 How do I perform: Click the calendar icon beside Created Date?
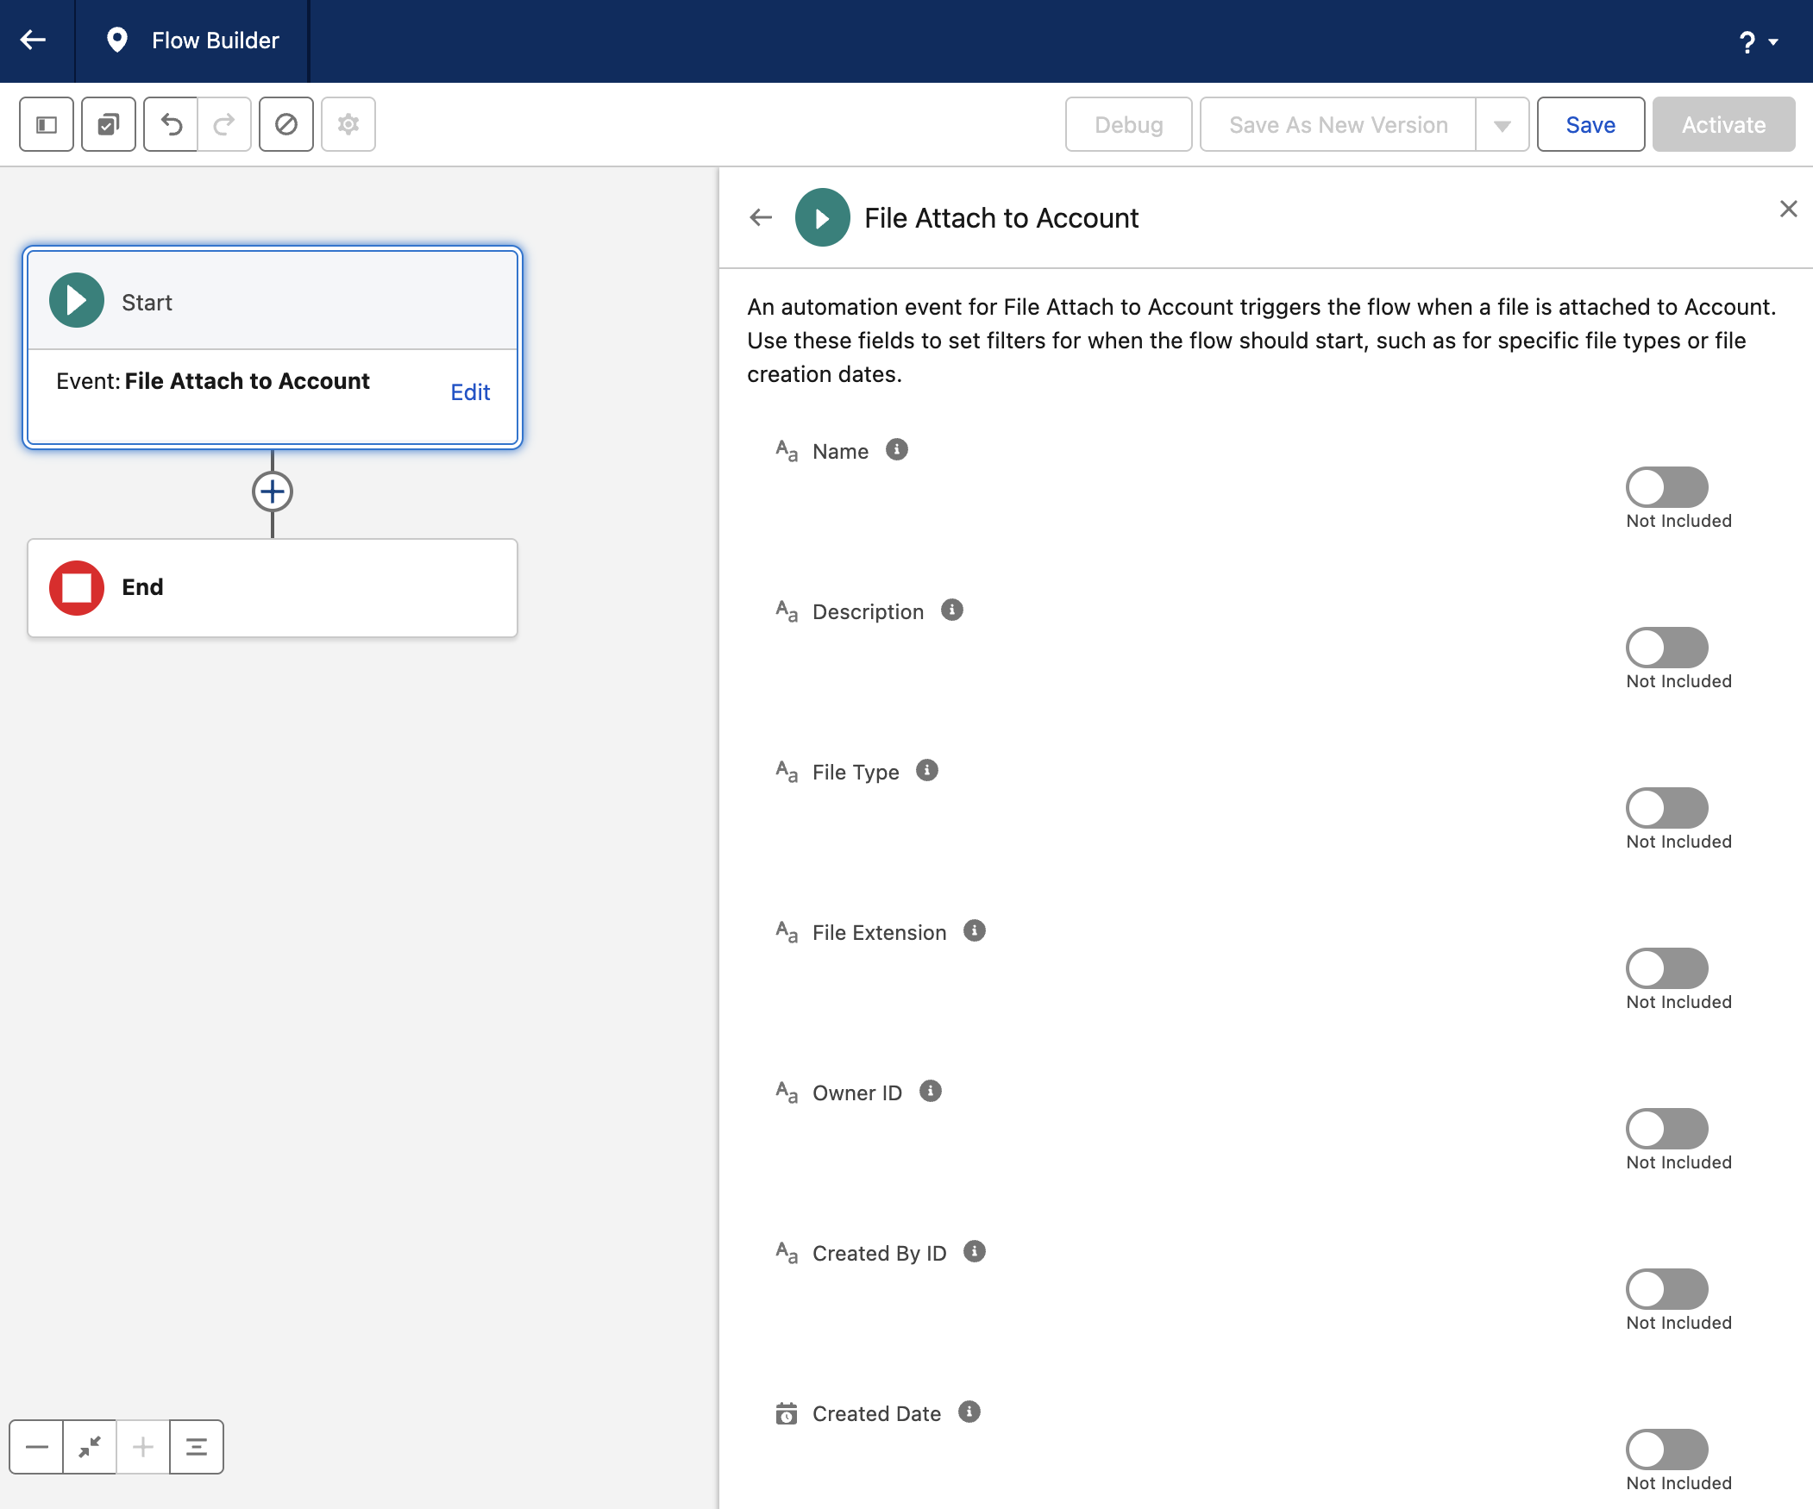pyautogui.click(x=787, y=1414)
